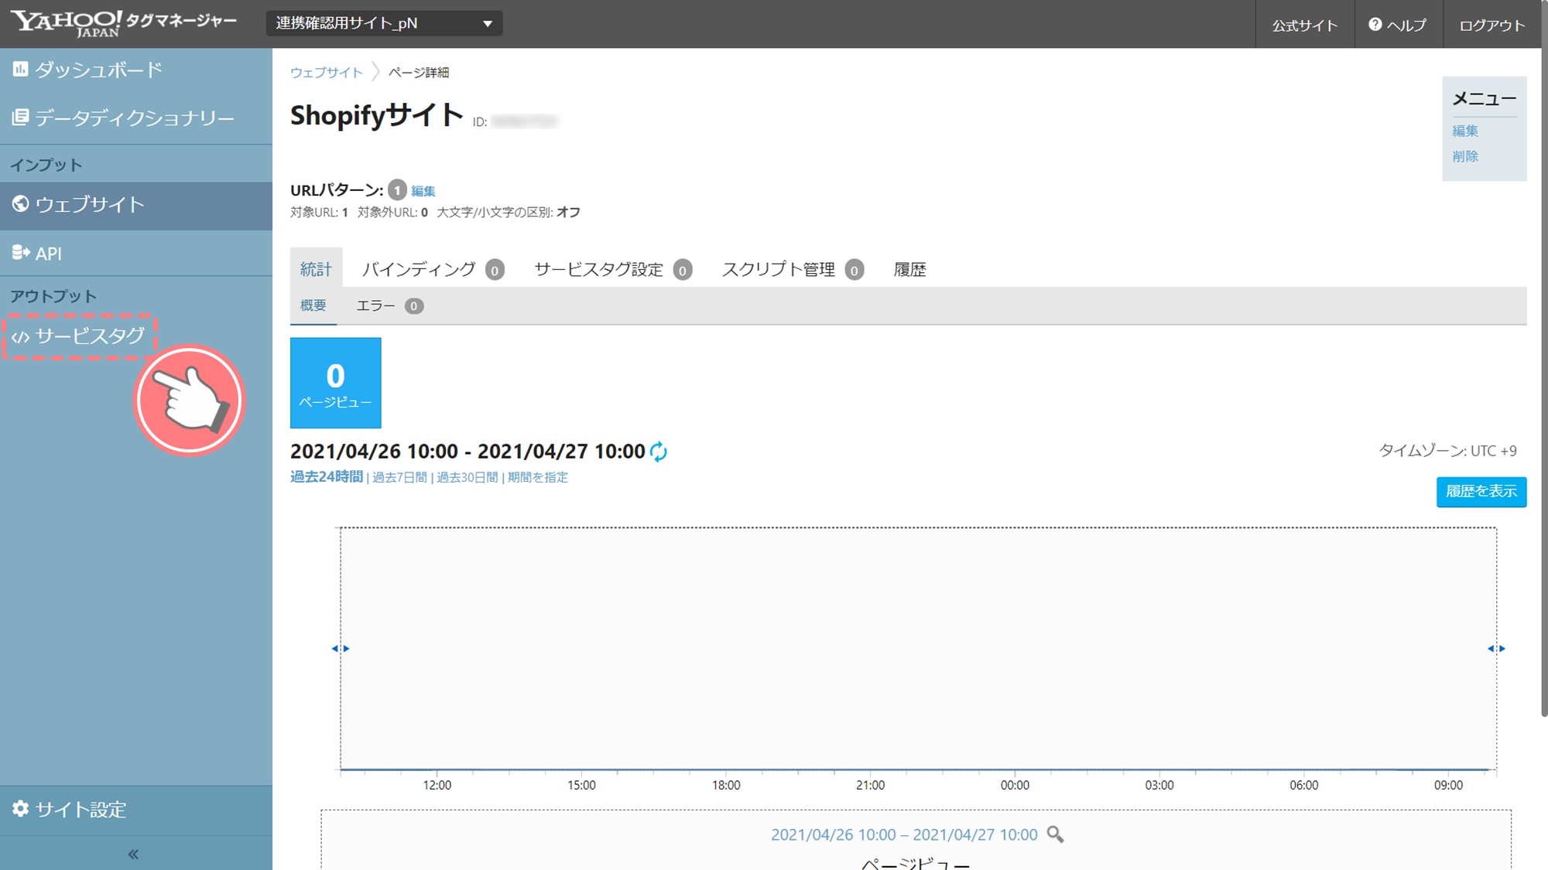This screenshot has width=1548, height=870.
Task: Open サービスタグ in the sidebar
Action: pyautogui.click(x=79, y=336)
